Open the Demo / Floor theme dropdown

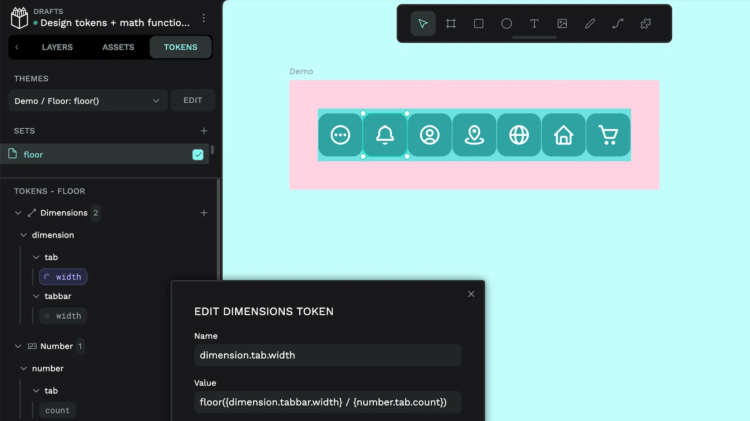[x=88, y=101]
